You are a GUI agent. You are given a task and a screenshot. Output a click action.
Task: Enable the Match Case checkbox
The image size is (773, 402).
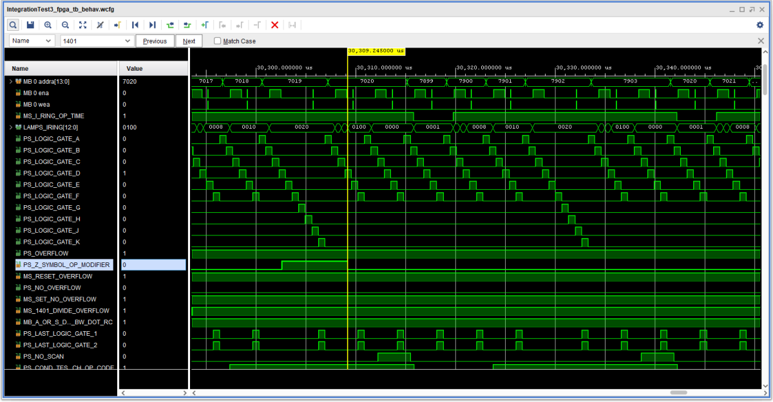click(x=216, y=41)
